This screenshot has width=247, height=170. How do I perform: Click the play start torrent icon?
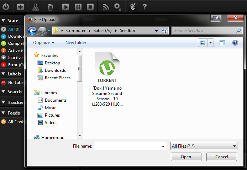[65, 7]
